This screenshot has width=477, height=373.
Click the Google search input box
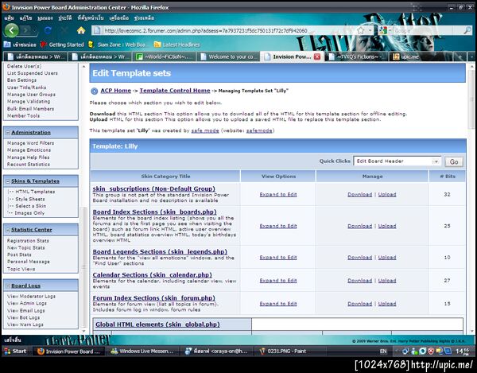pyautogui.click(x=428, y=30)
